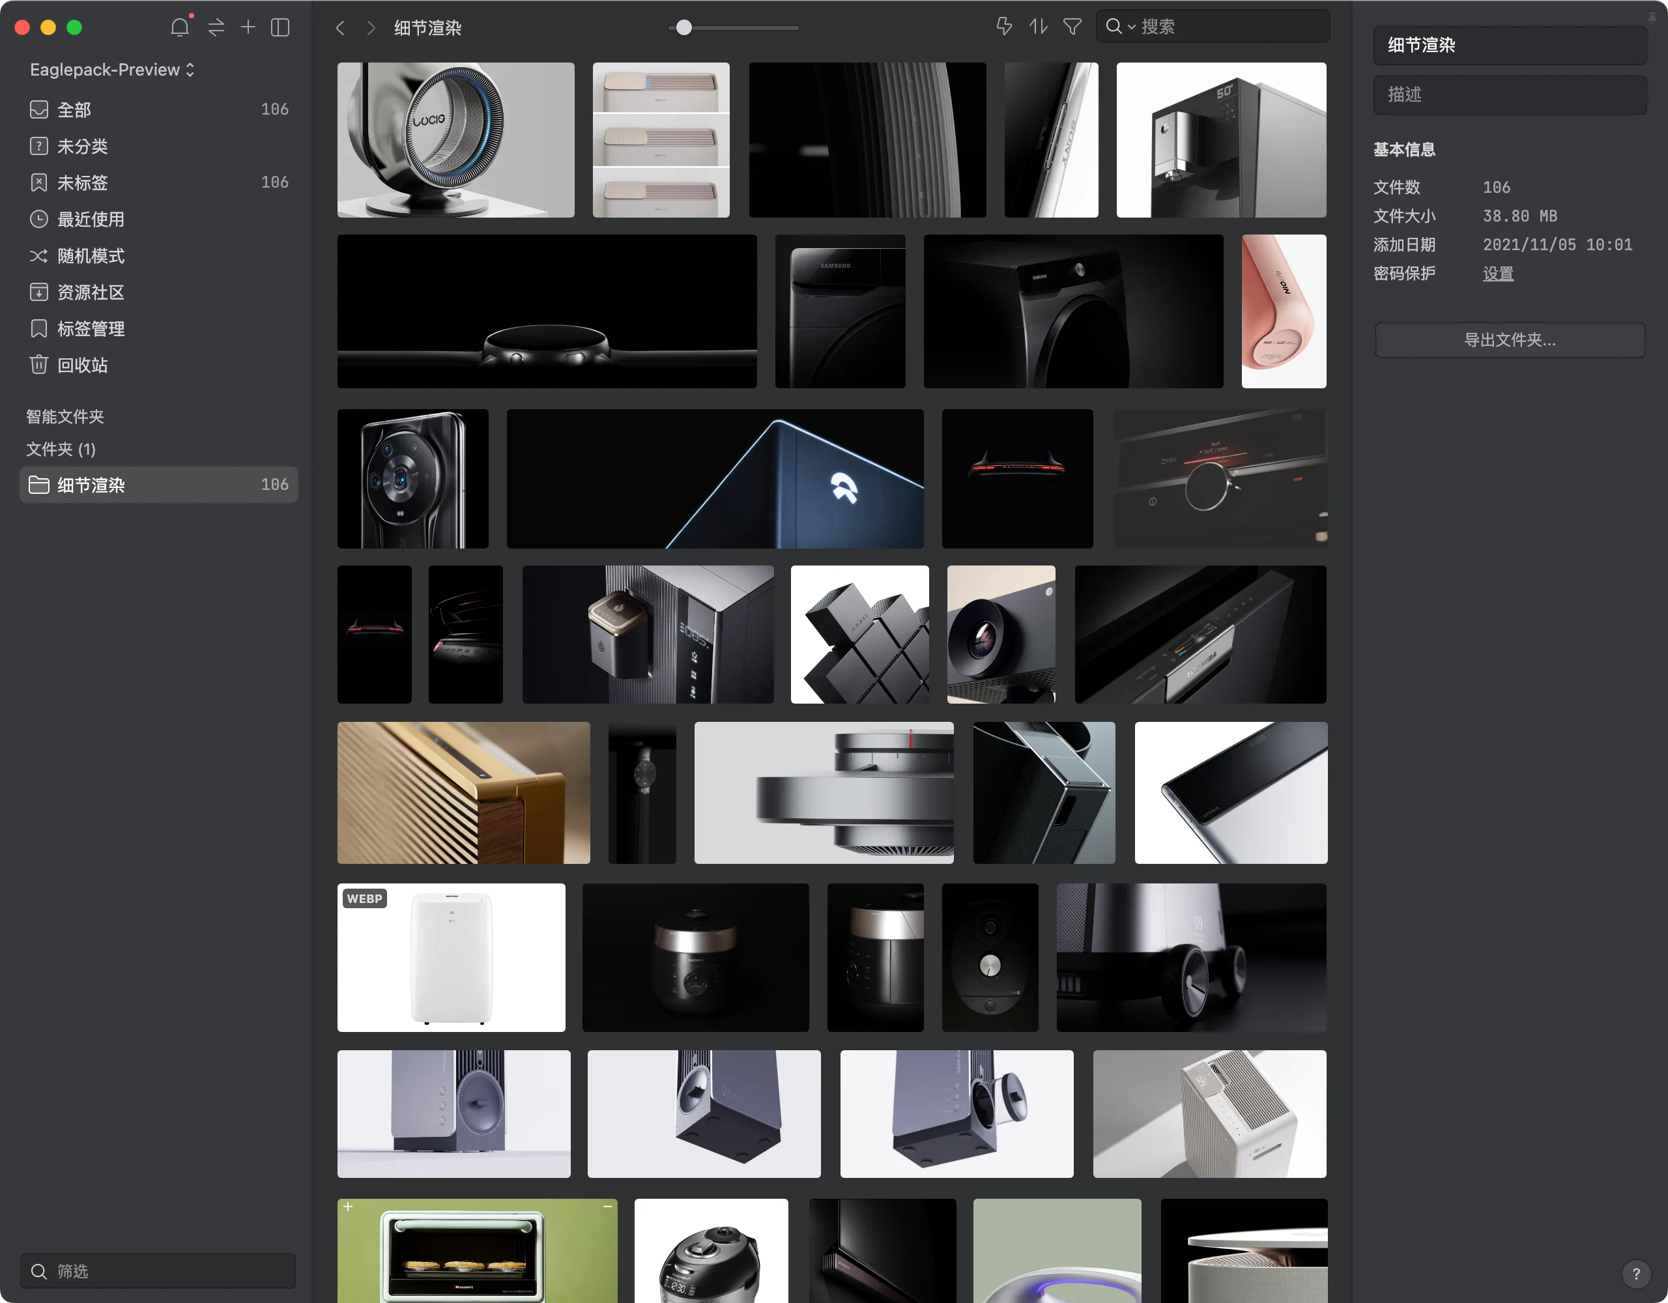Click the 设置 password protection link
1668x1303 pixels.
[x=1498, y=274]
